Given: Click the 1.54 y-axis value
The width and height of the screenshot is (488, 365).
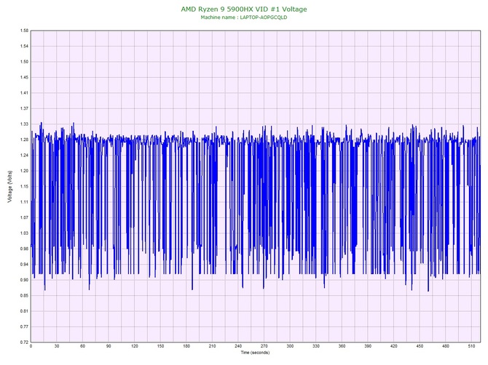Looking at the screenshot, I should (x=24, y=47).
